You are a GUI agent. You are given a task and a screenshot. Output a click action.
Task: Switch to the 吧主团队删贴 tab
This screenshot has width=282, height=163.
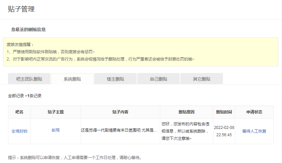click(x=29, y=79)
